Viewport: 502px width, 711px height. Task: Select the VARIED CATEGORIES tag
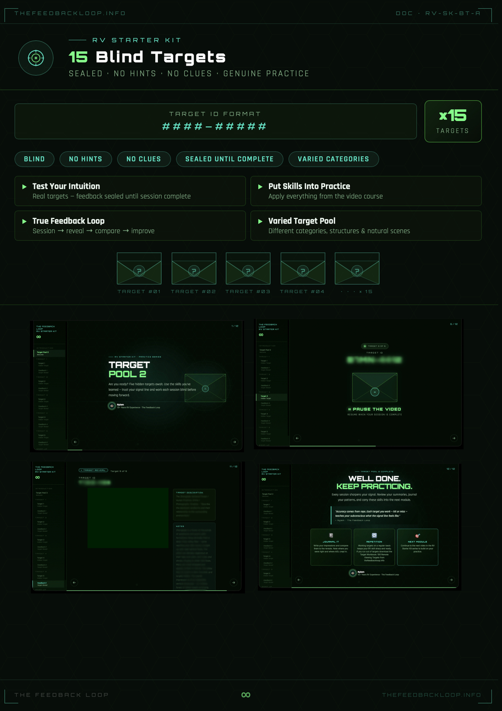[334, 159]
